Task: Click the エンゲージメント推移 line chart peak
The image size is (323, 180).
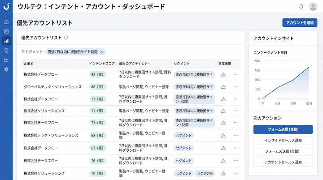Action: [309, 67]
